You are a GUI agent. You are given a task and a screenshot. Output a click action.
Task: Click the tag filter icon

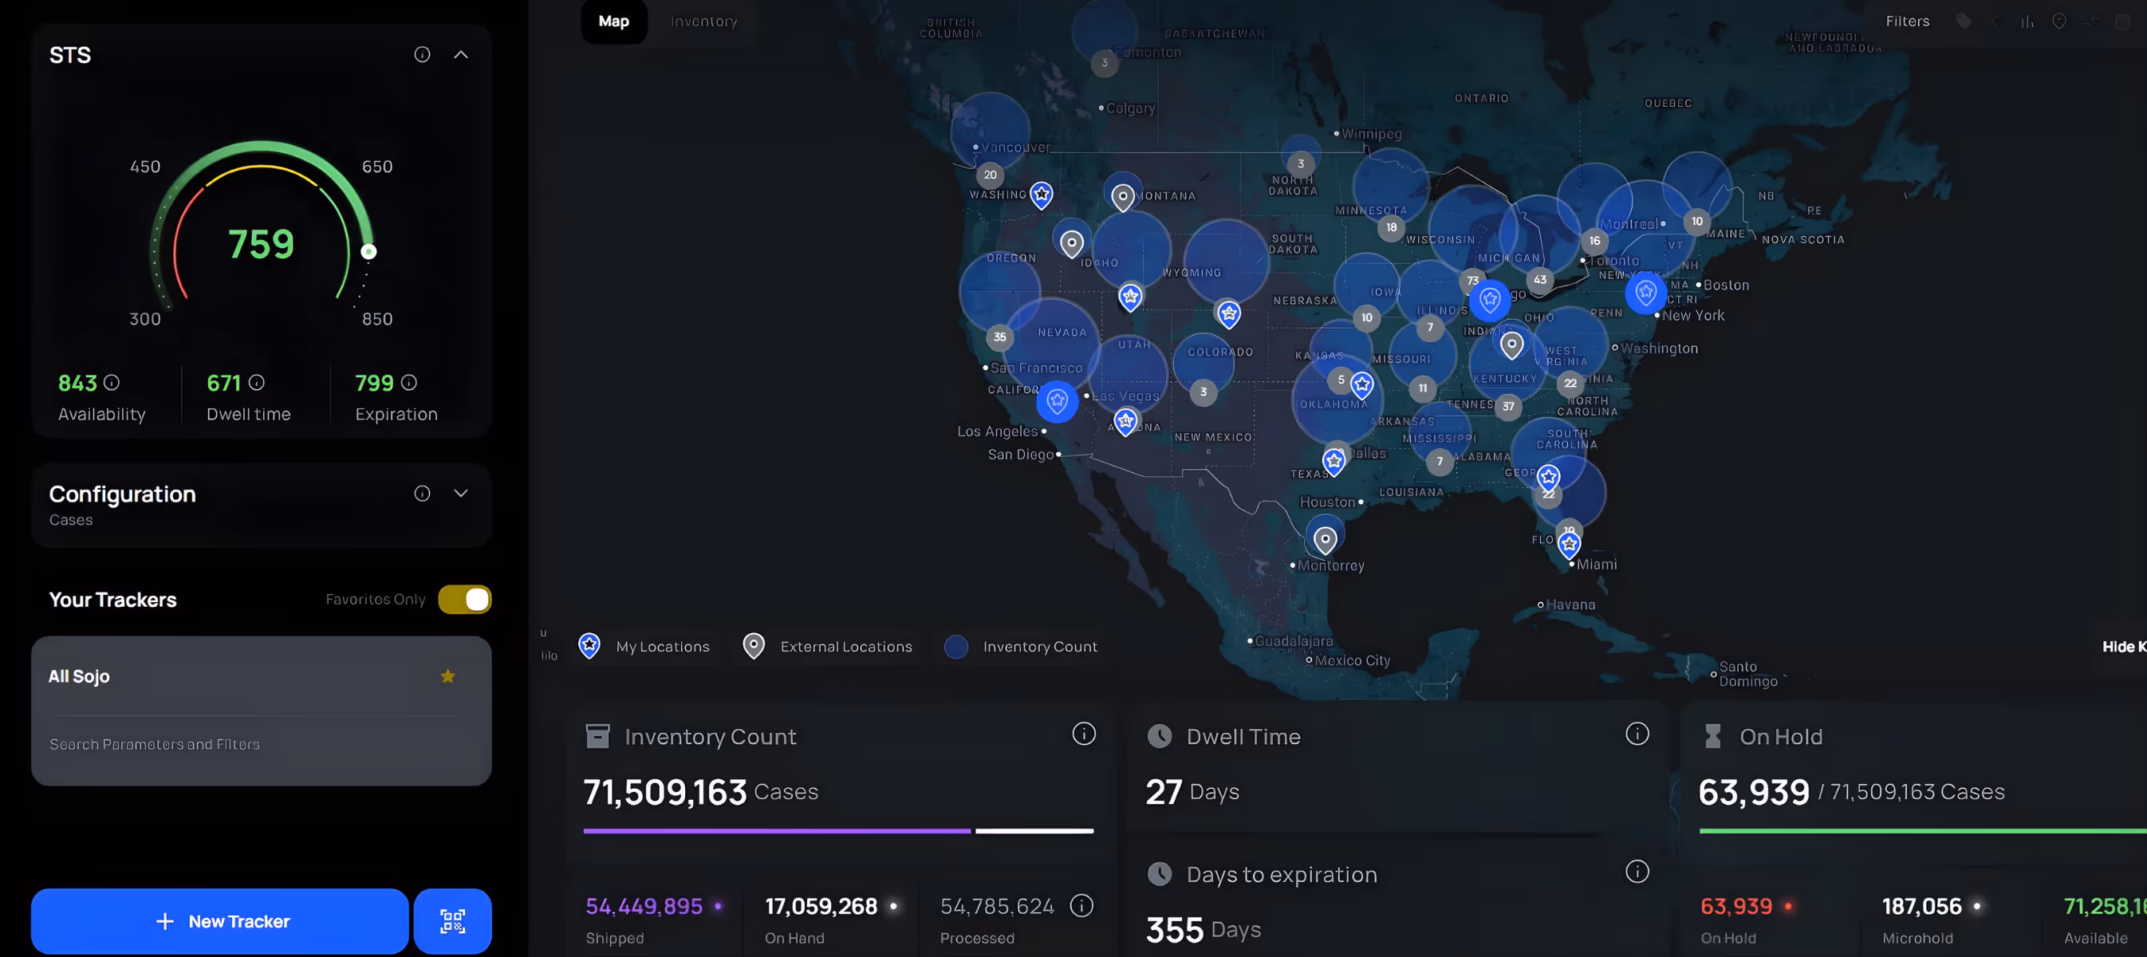(1964, 22)
